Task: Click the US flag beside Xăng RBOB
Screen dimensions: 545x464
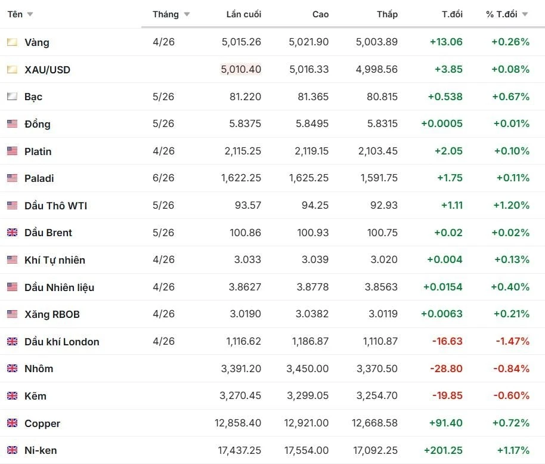Action: pos(12,314)
